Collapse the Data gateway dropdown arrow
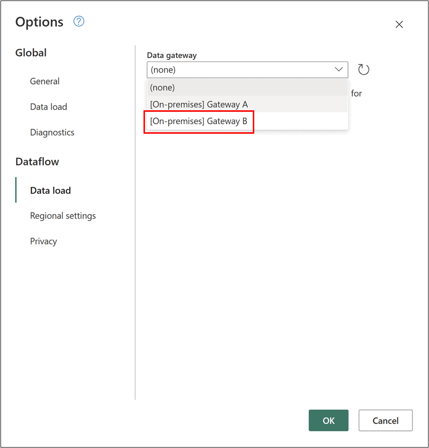 point(339,70)
